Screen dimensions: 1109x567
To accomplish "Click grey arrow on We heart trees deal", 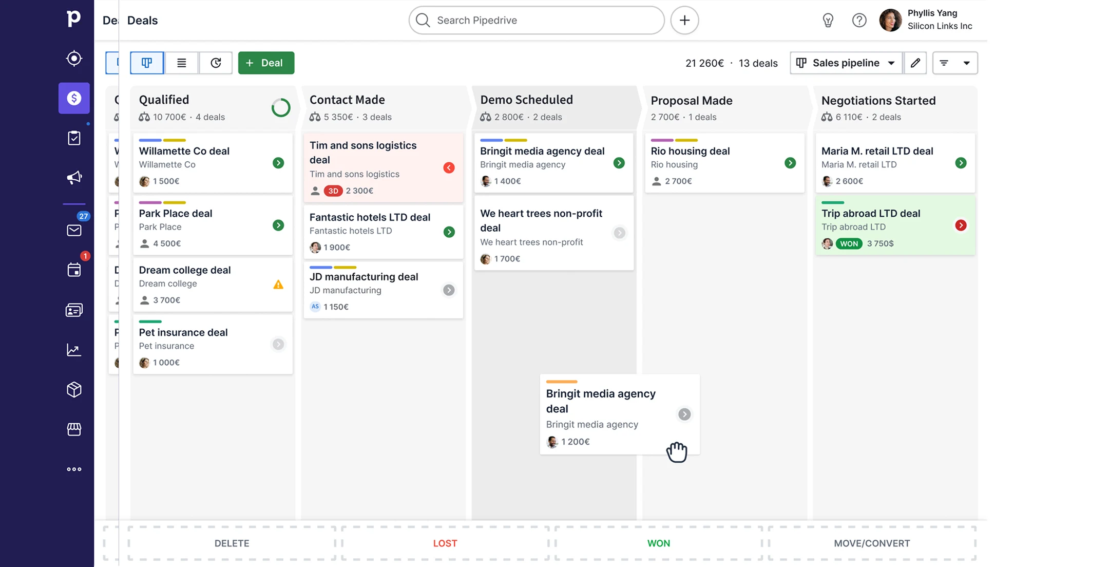I will (619, 233).
